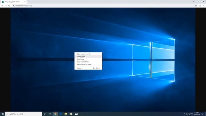The image size is (206, 116).
Task: Choose "Save image as..." from context menu
Action: click(x=88, y=57)
